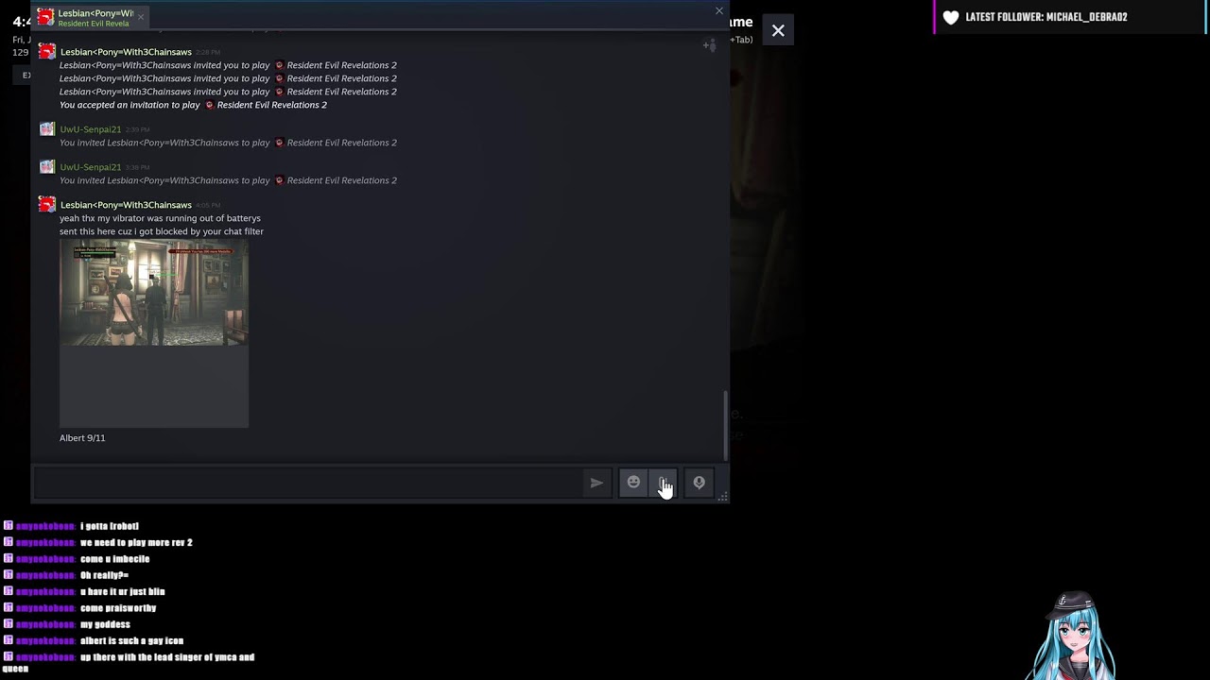Screen dimensions: 1210x680
Task: Send the chat message with arrow button
Action: click(x=596, y=483)
